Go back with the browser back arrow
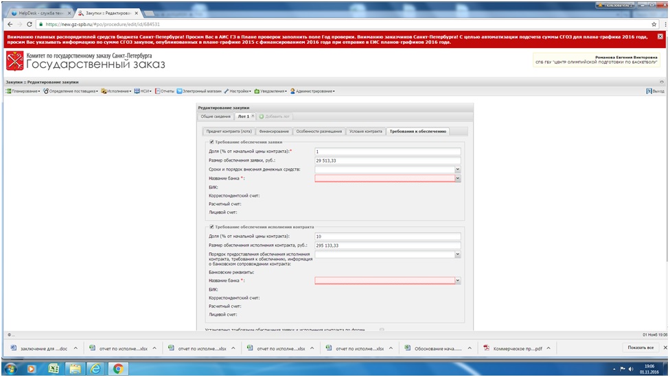This screenshot has height=377, width=670. (x=10, y=24)
